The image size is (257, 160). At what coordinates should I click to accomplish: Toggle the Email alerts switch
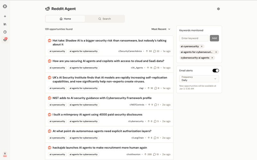[216, 70]
